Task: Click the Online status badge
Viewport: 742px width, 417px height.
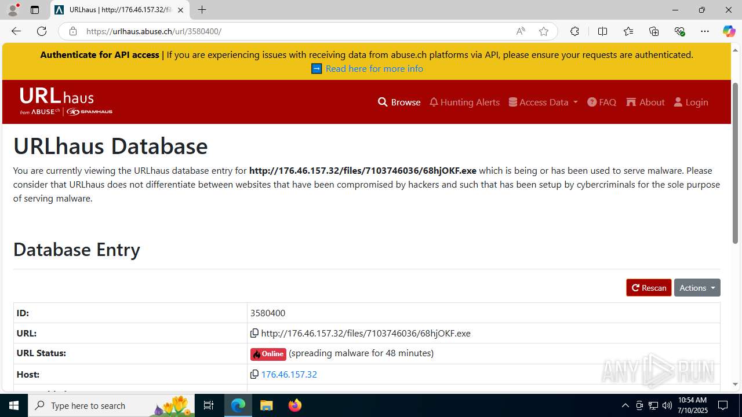Action: 268,354
